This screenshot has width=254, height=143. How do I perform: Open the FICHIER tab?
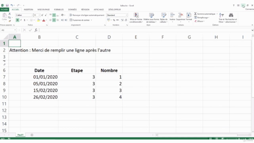4,10
